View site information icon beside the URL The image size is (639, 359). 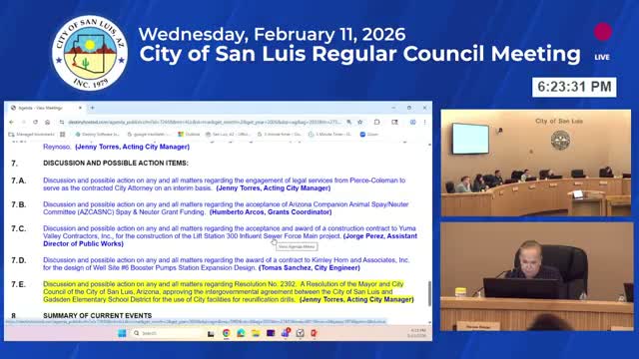pyautogui.click(x=62, y=122)
